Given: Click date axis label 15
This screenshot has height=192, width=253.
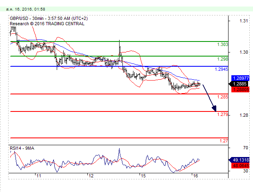Looking at the screenshot, I should pyautogui.click(x=143, y=176).
